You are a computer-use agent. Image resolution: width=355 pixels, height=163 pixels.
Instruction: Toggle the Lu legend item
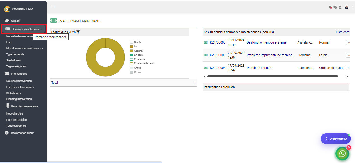tap(133, 46)
